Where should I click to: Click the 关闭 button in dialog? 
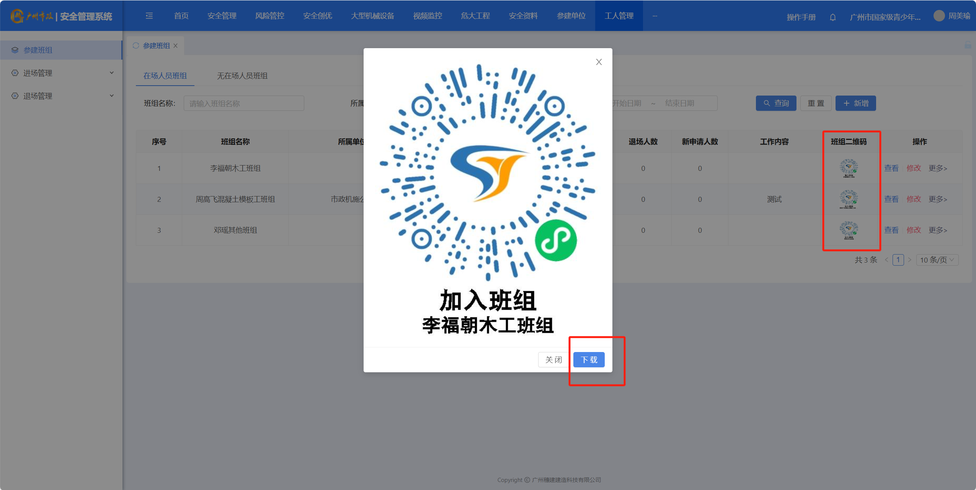pyautogui.click(x=553, y=360)
